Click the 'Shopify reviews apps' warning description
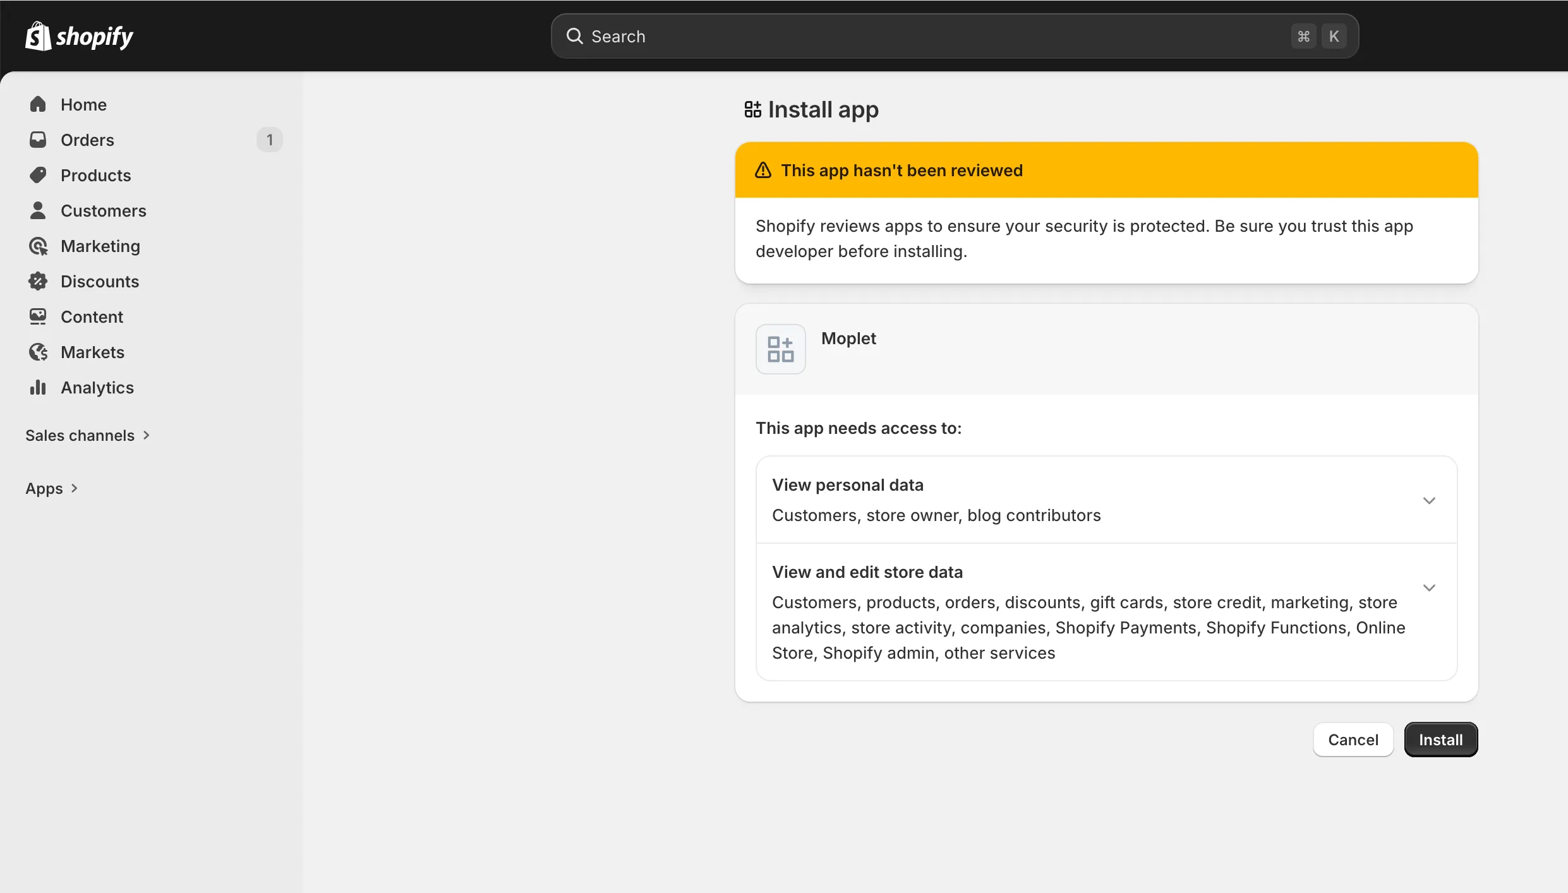Viewport: 1568px width, 893px height. (x=1084, y=239)
